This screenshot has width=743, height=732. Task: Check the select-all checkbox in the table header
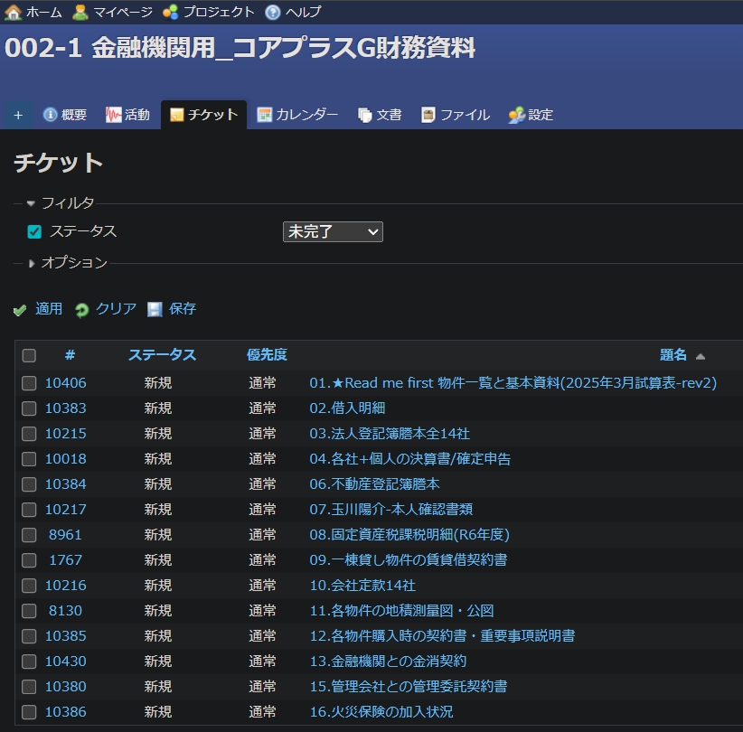(28, 355)
